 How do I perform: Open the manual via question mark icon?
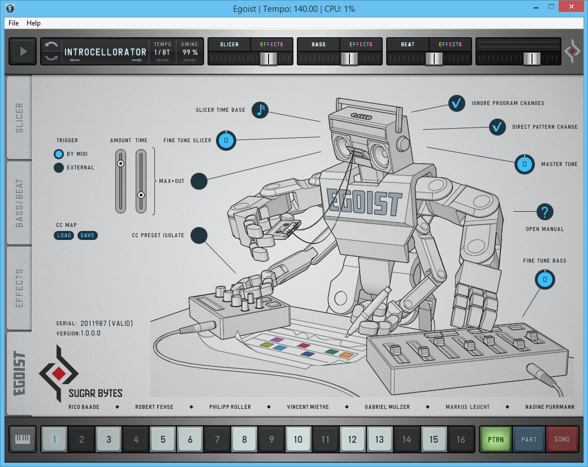[x=544, y=212]
